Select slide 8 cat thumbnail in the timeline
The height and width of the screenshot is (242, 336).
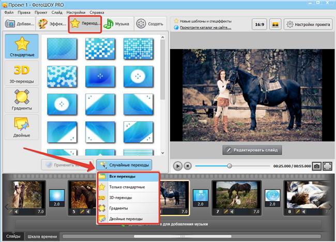pos(308,198)
